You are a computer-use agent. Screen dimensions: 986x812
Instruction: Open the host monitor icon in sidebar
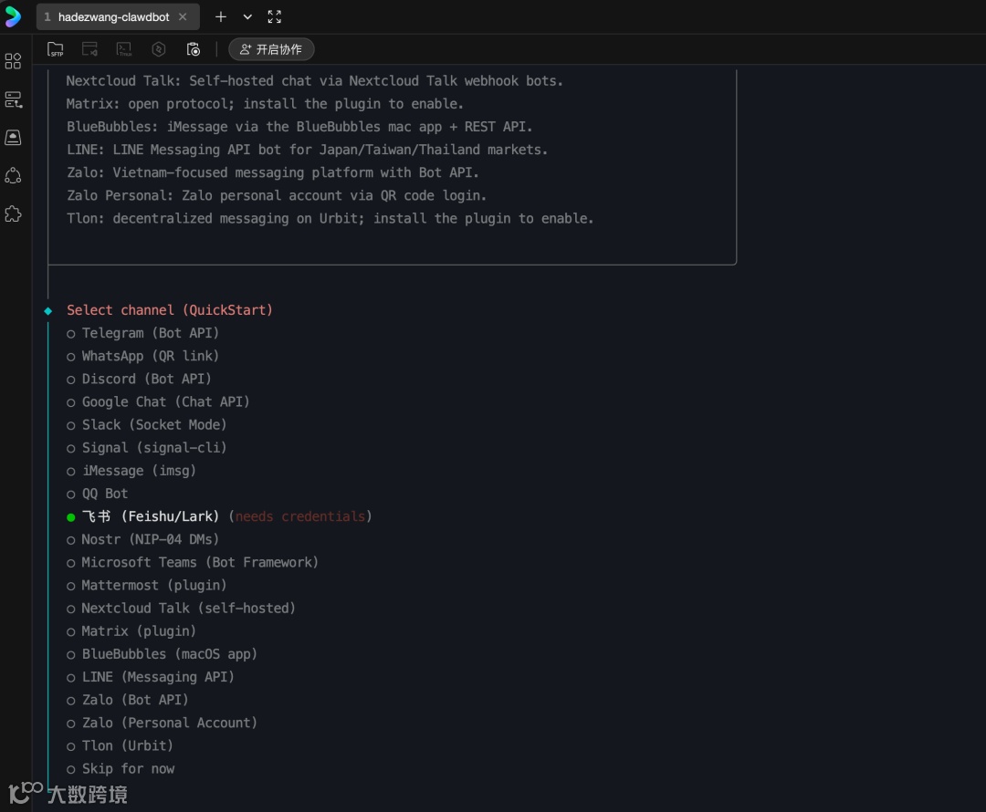click(13, 138)
